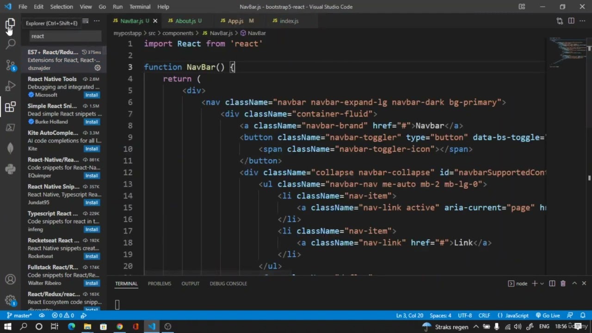Screen dimensions: 592x333
Task: Click the src breadcrumb segment
Action: (x=152, y=33)
